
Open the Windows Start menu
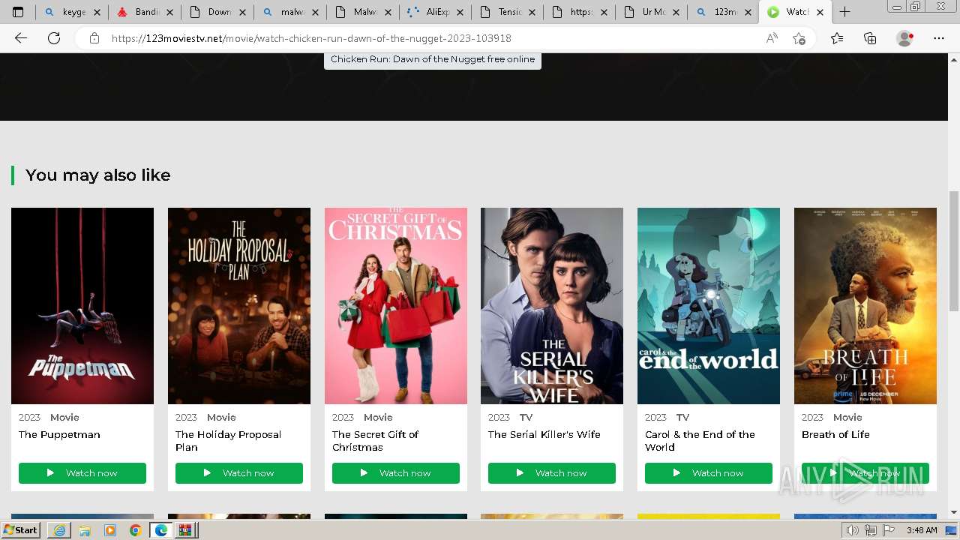21,530
